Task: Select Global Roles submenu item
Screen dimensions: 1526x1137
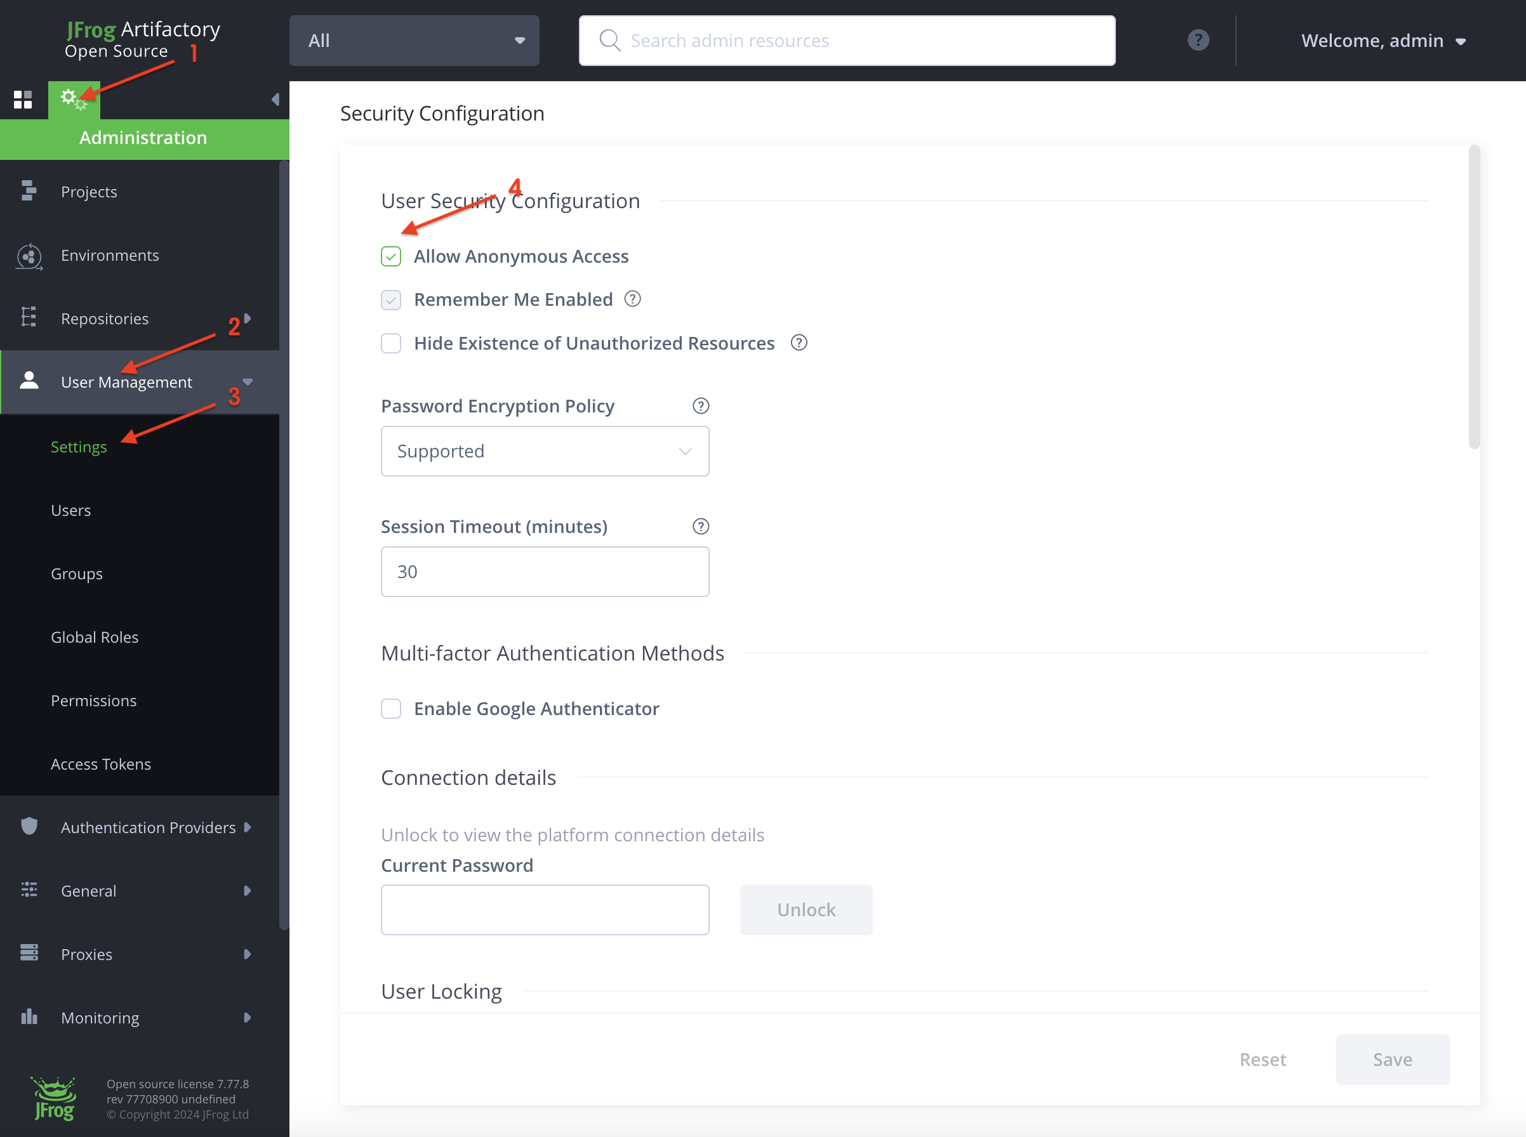Action: [x=95, y=636]
